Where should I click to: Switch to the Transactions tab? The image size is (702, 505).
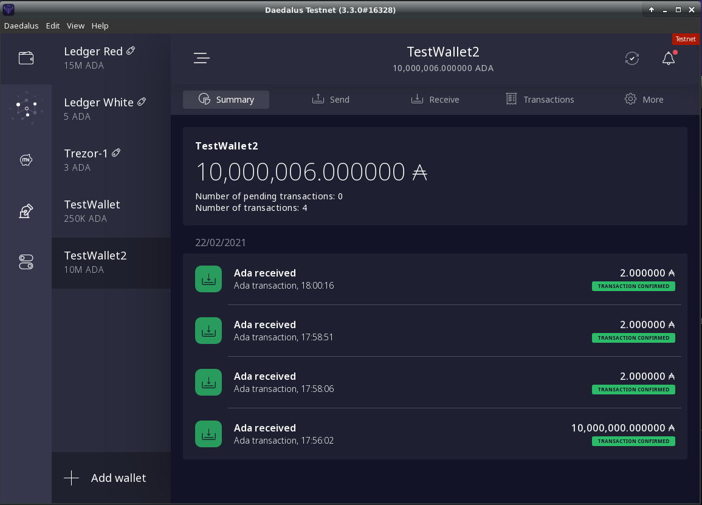pos(540,100)
